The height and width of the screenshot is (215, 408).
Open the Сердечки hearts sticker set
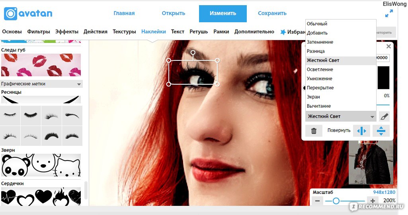[41, 197]
